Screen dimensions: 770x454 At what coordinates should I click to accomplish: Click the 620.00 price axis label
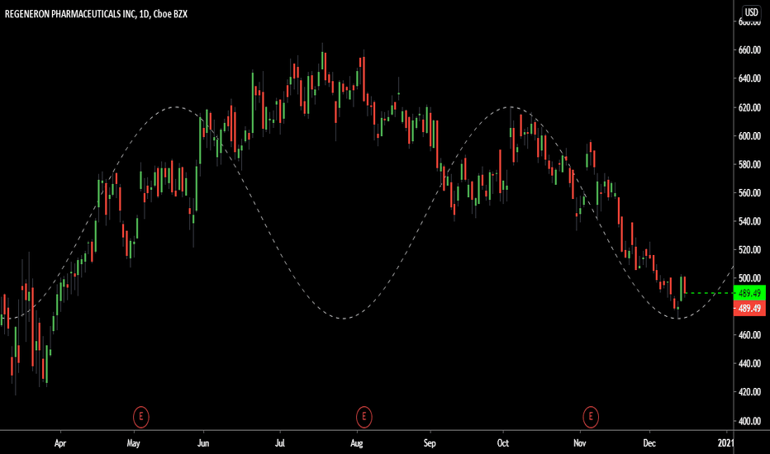click(x=750, y=107)
